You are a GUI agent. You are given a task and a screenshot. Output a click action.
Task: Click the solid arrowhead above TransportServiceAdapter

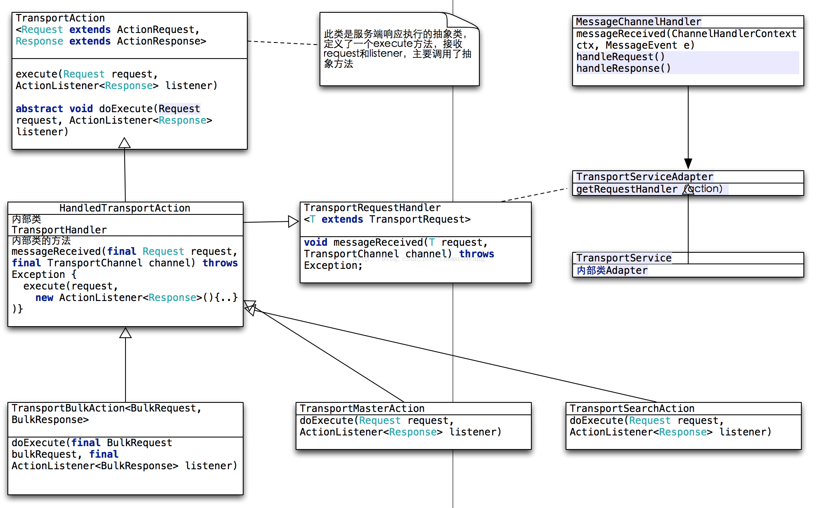(688, 163)
